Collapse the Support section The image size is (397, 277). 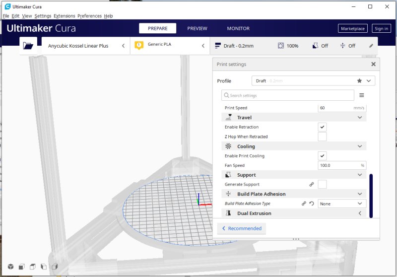click(359, 175)
